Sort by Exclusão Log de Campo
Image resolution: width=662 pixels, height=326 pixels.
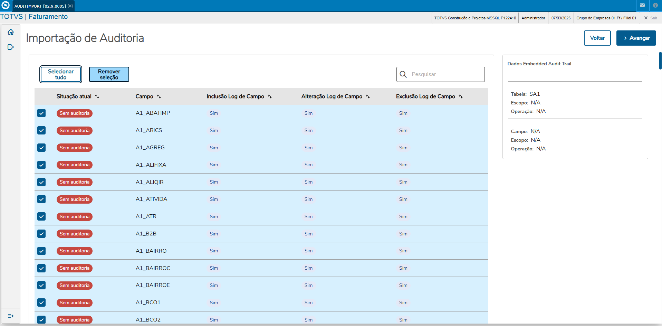[461, 96]
